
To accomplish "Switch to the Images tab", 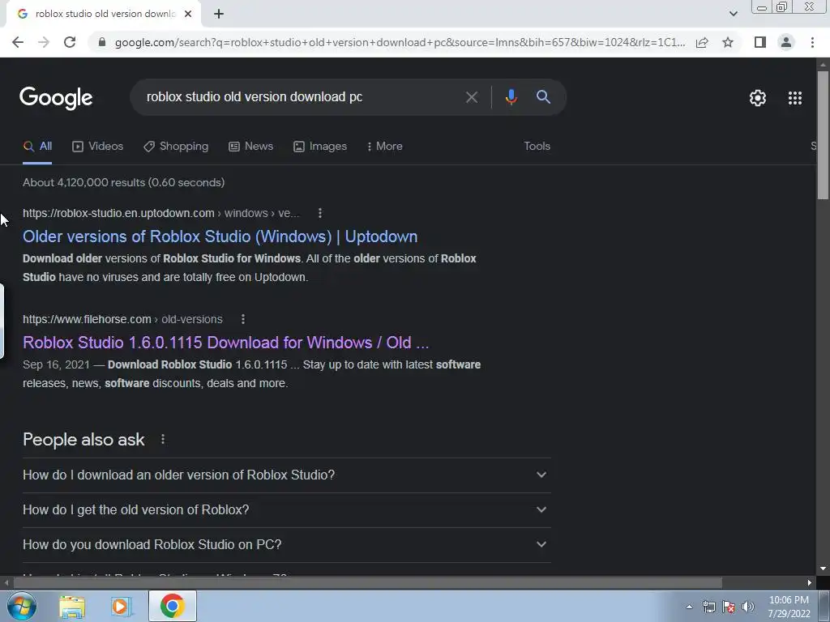I will tap(320, 147).
